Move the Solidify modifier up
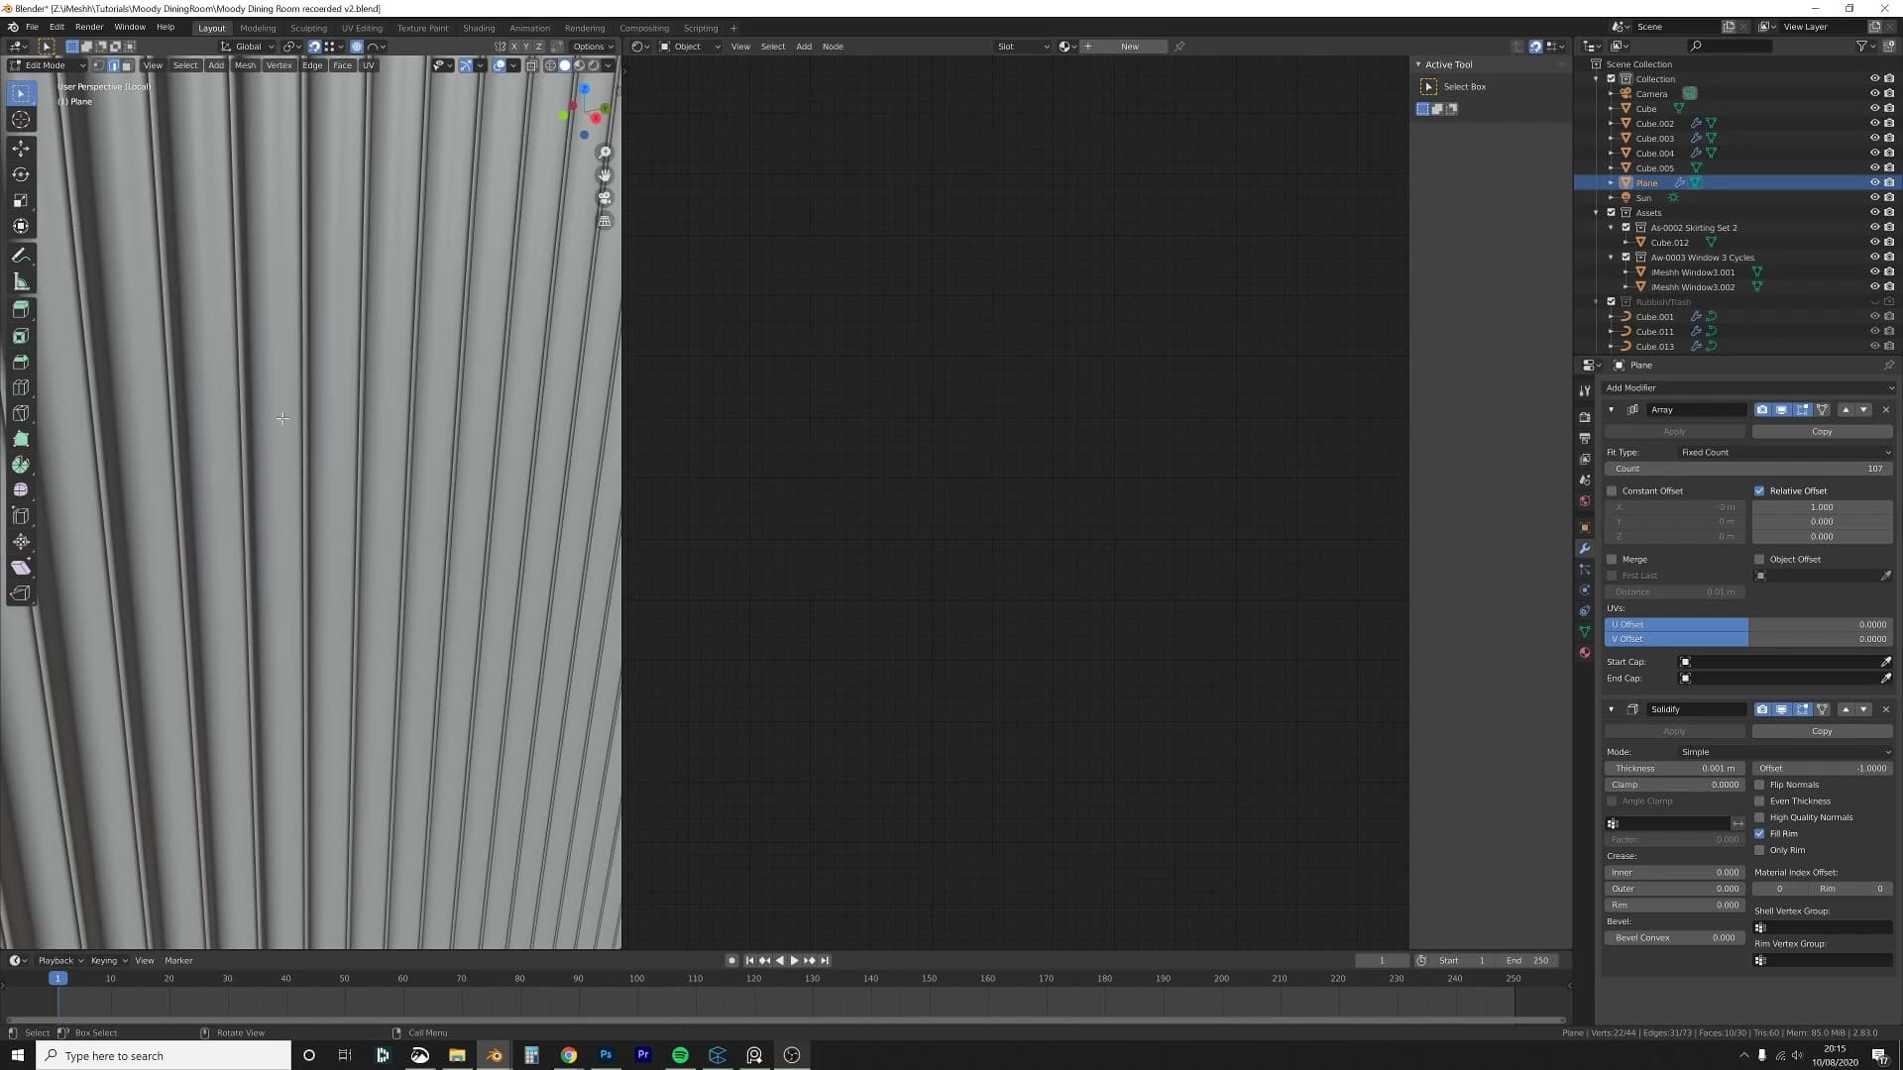The height and width of the screenshot is (1070, 1903). point(1845,709)
